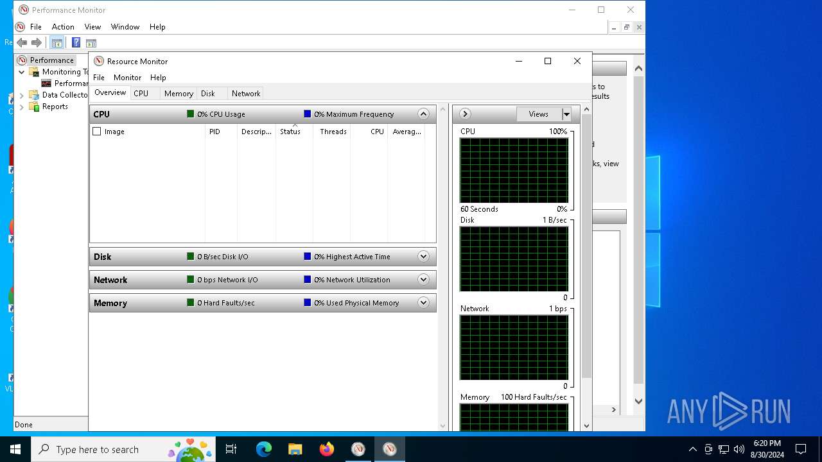Open Monitor menu in Resource Monitor

[127, 78]
